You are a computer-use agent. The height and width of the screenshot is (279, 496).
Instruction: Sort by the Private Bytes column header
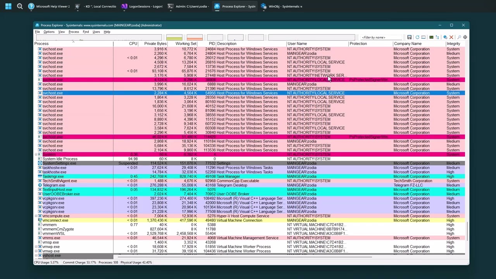153,44
